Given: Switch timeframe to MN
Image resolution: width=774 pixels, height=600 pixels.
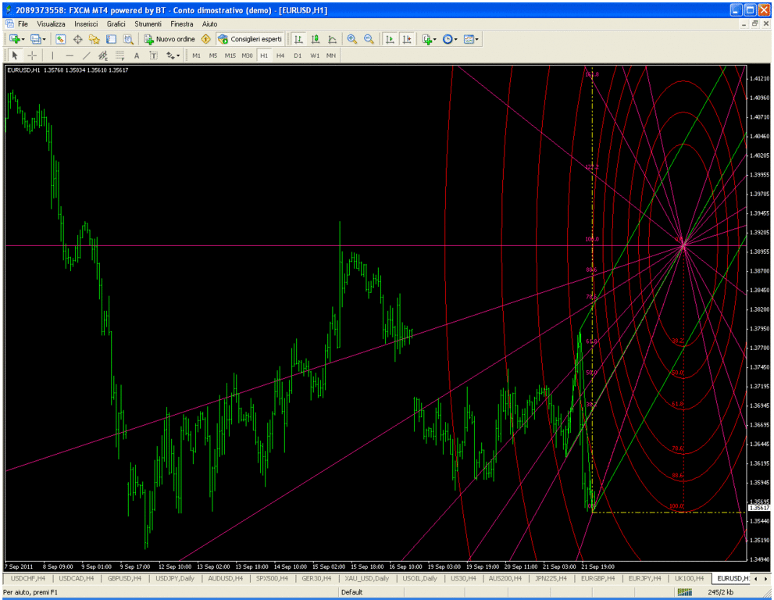Looking at the screenshot, I should (330, 55).
